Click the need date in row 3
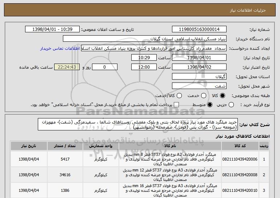The width and height of the screenshot is (280, 198). coord(29,190)
